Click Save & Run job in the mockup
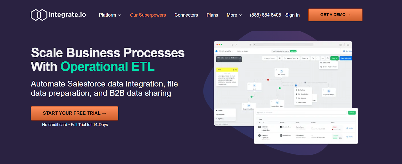402x164 pixels. coord(346,58)
